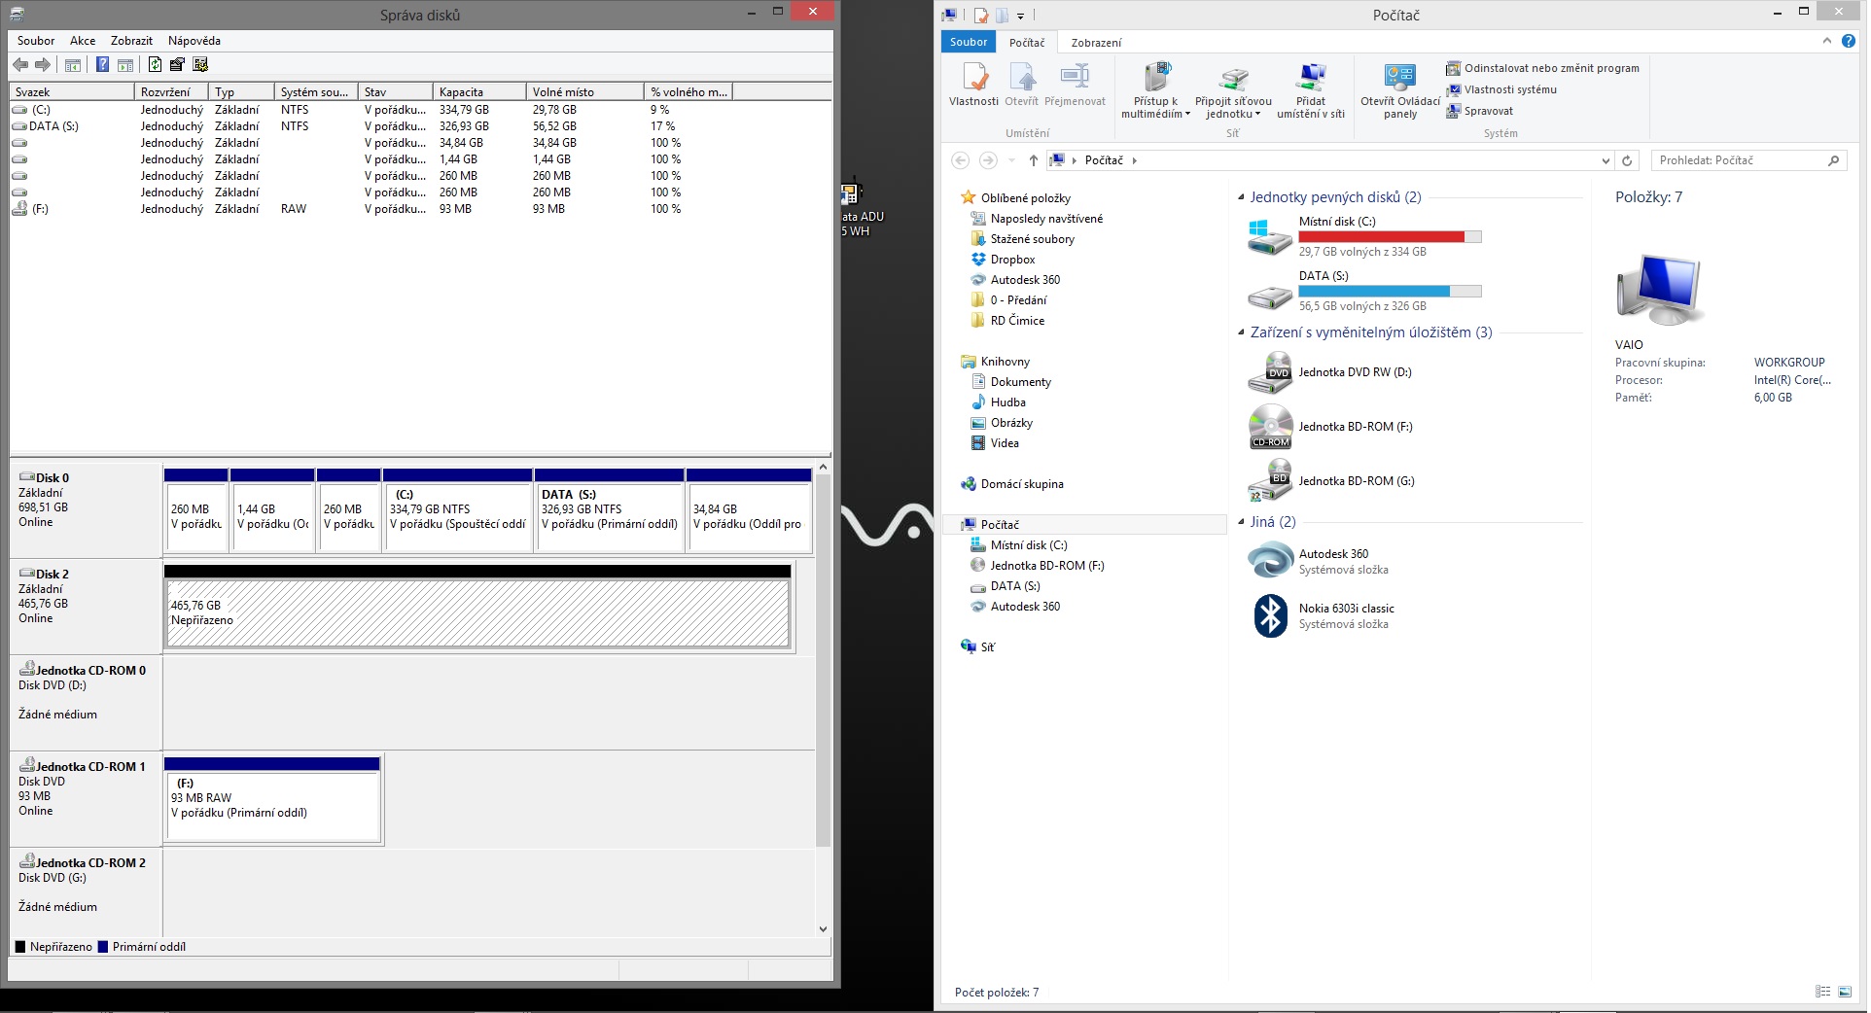Switch to details view in Explorer status bar
The height and width of the screenshot is (1013, 1871).
[1822, 992]
